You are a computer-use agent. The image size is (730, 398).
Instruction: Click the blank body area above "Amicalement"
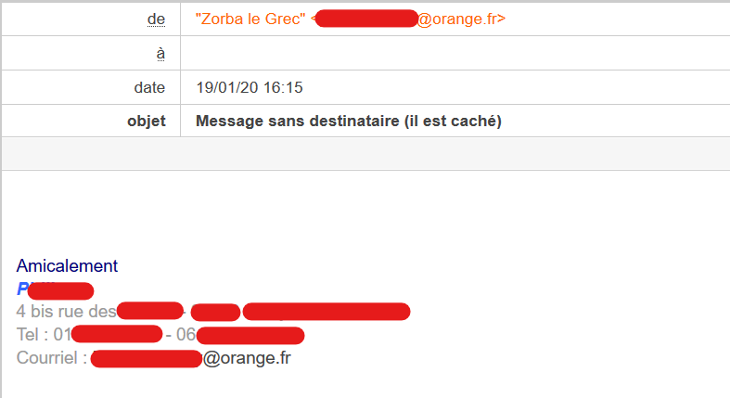pyautogui.click(x=365, y=213)
